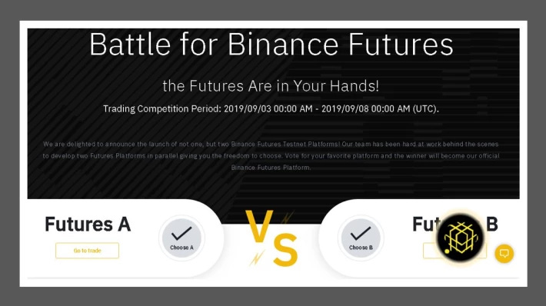Click the black circular cube logo
546x306 pixels.
click(x=460, y=238)
